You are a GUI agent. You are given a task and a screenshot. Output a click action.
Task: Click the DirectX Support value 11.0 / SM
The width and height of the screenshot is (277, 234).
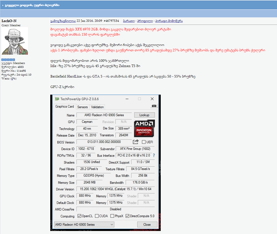coord(143,162)
